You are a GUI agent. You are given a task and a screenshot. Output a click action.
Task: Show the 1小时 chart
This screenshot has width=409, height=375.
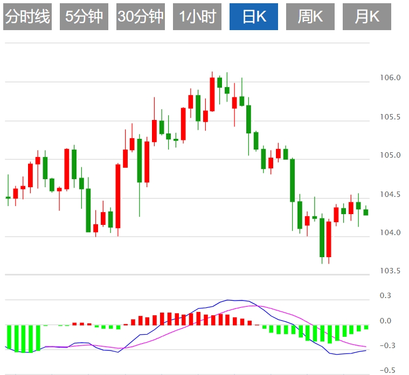point(197,17)
